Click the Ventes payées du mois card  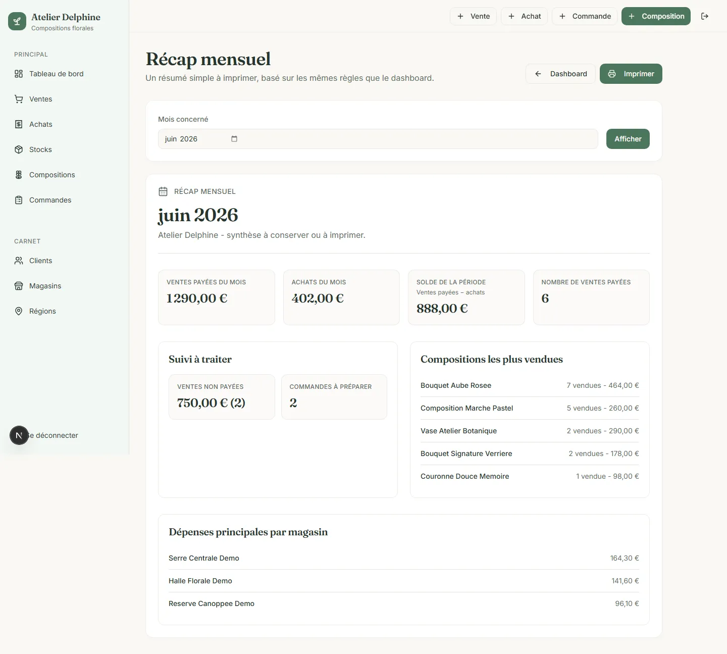(x=217, y=297)
